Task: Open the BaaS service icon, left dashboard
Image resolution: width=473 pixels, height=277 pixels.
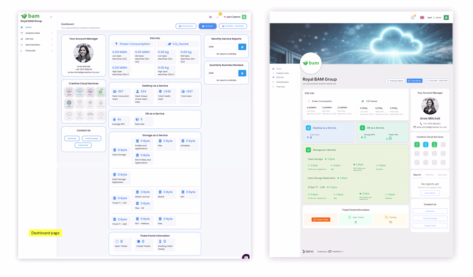Action: (x=90, y=92)
